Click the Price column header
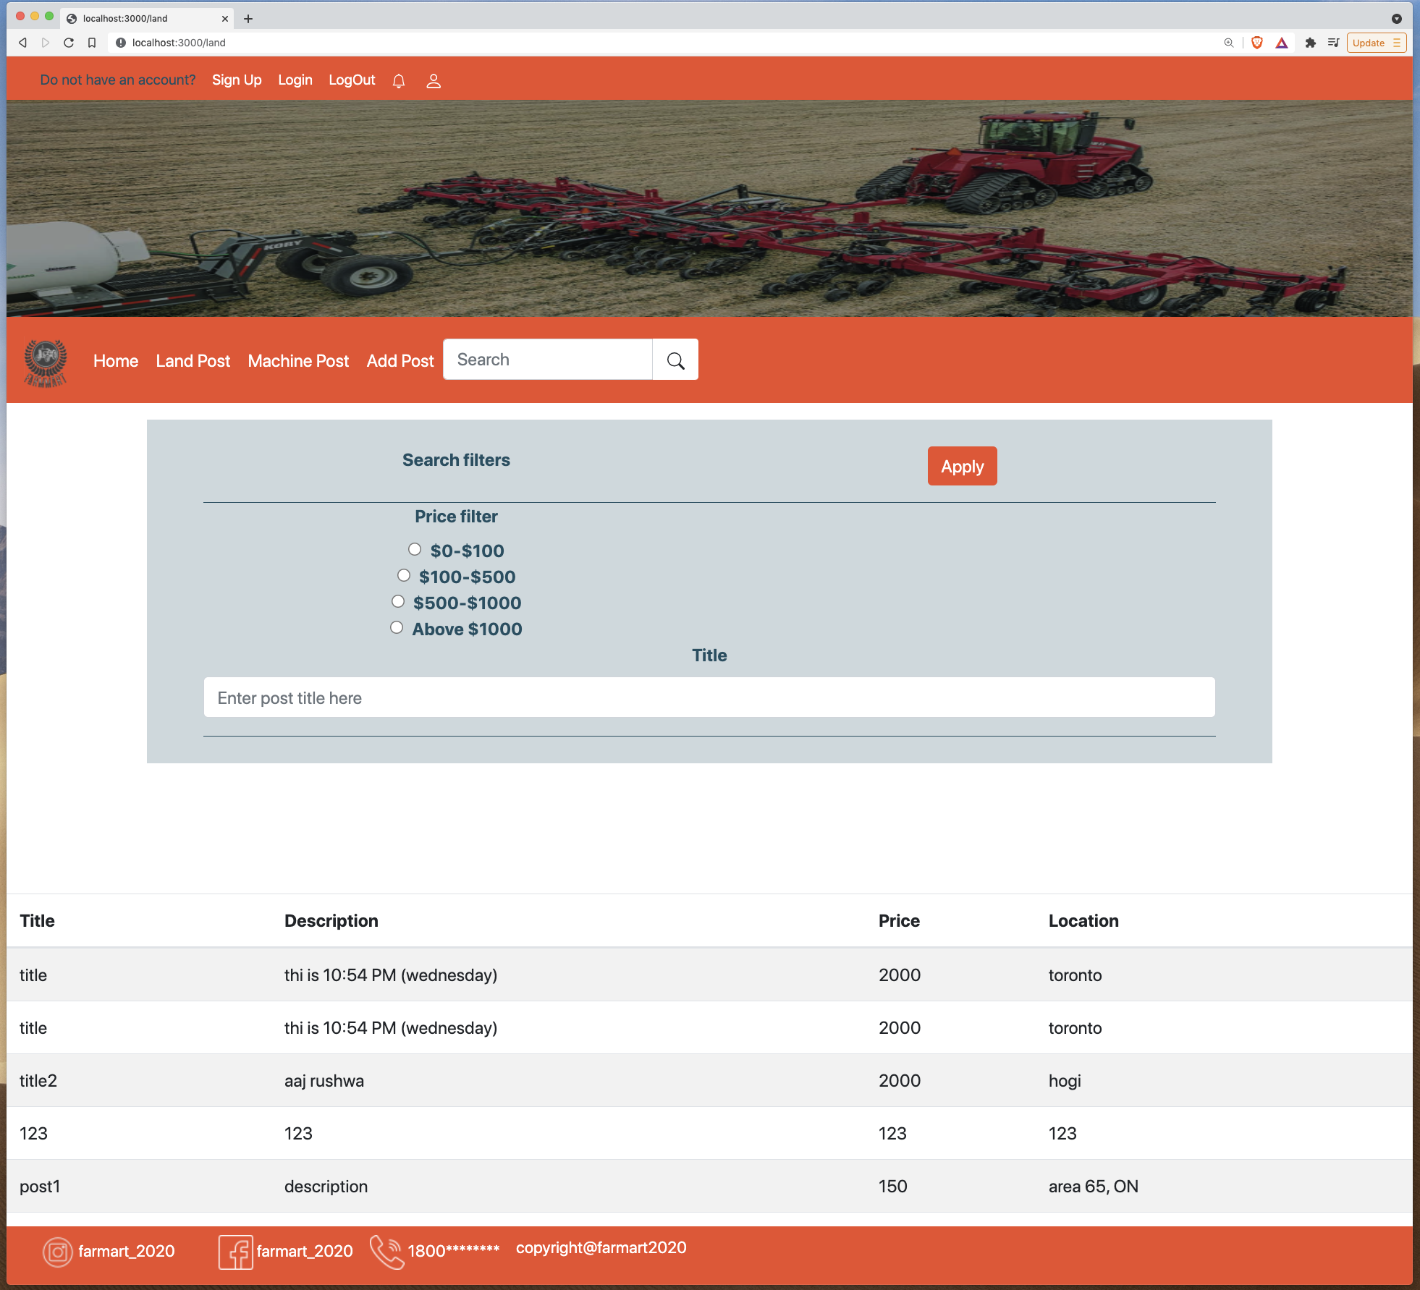Viewport: 1420px width, 1290px height. pyautogui.click(x=900, y=921)
